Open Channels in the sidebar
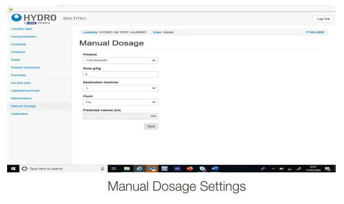 pyautogui.click(x=18, y=44)
